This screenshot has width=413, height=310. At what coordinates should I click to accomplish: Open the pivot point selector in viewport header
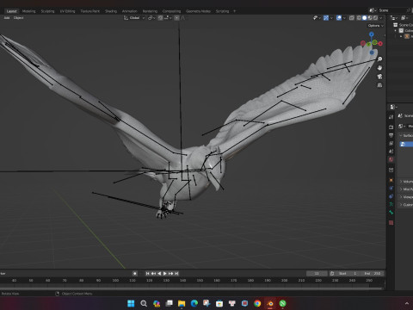[151, 18]
